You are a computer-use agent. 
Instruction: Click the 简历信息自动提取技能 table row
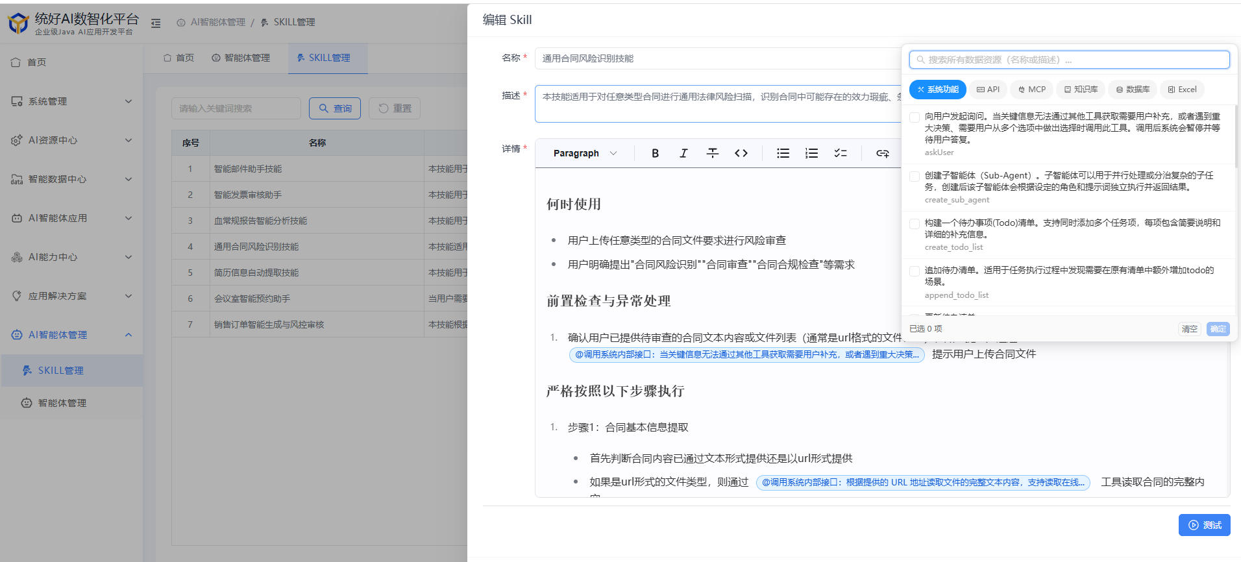[x=319, y=273]
